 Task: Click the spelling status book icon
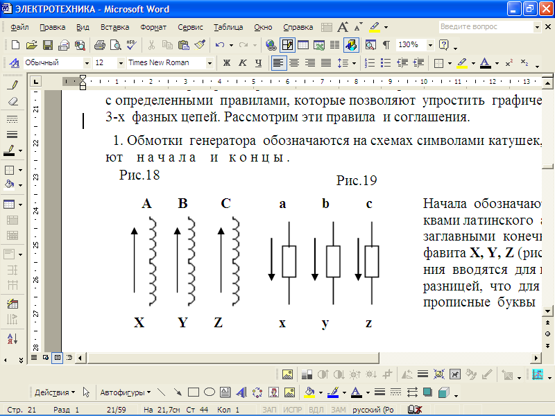point(415,409)
